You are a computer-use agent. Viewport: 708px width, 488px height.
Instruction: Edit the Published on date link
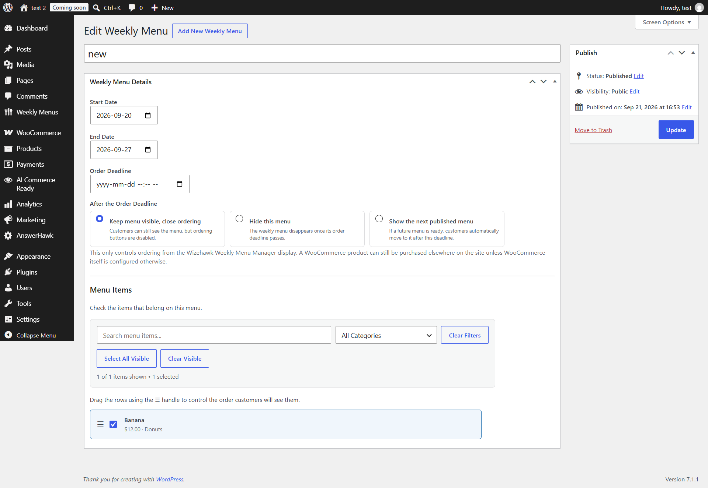click(687, 107)
